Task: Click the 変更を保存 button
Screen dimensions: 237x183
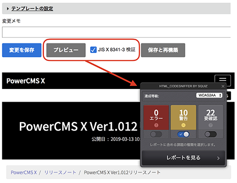Action: coord(22,50)
